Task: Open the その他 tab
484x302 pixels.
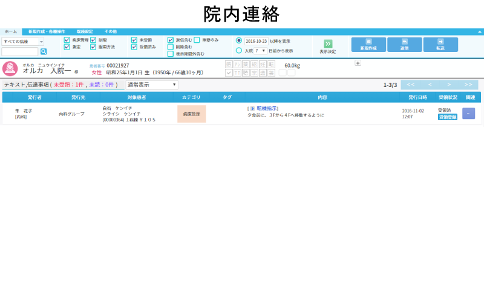Action: point(111,31)
